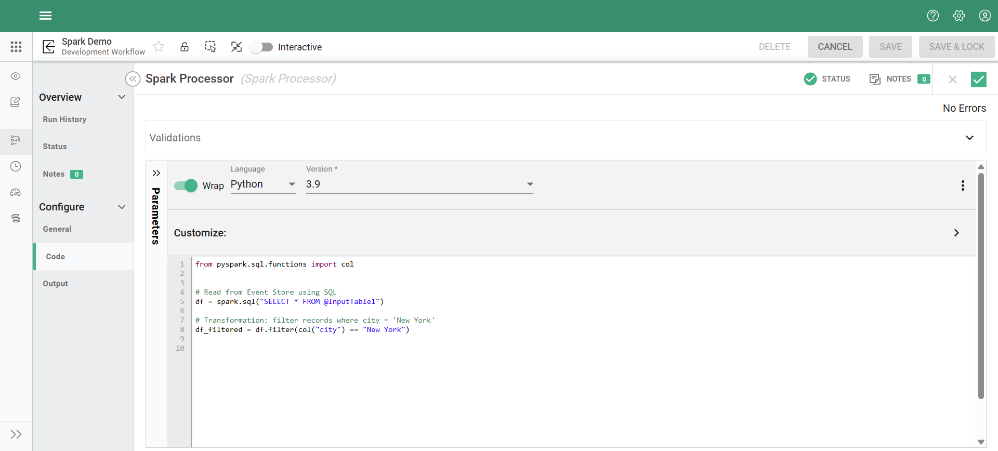Click the CANCEL button
Image resolution: width=998 pixels, height=451 pixels.
point(835,47)
